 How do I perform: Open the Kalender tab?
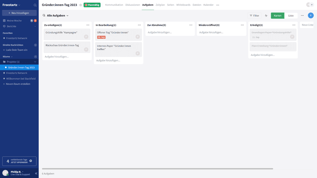click(208, 5)
